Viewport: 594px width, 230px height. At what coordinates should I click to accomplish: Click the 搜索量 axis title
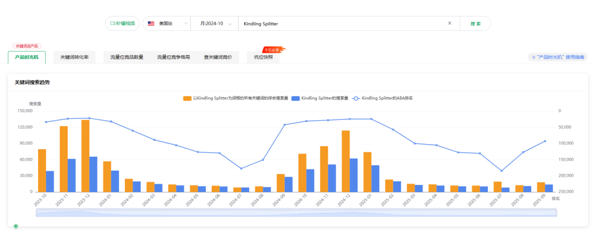coord(35,104)
